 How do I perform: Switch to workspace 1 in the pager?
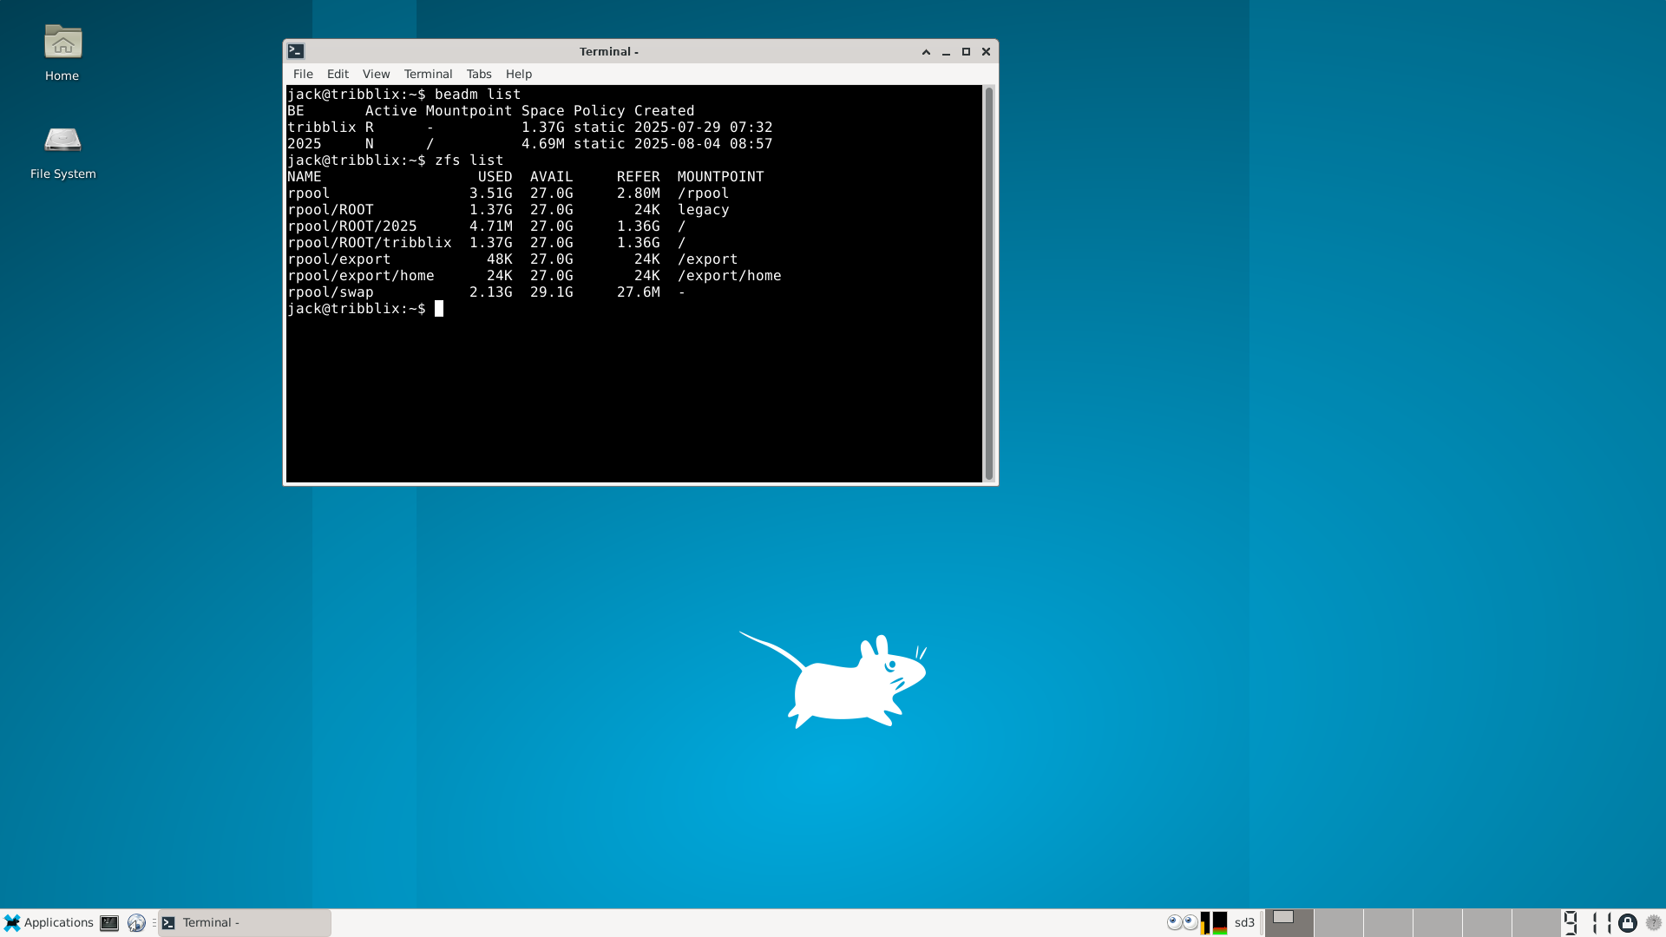1289,923
